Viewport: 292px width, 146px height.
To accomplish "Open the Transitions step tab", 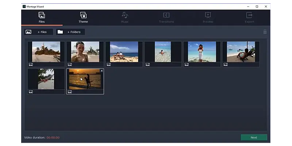I will [x=166, y=18].
